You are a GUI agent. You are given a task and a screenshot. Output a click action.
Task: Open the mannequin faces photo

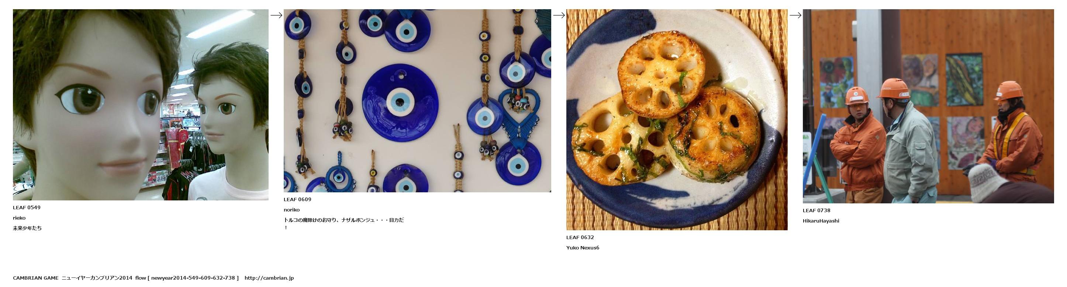pyautogui.click(x=141, y=105)
